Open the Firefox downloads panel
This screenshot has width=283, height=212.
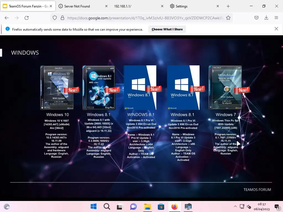pyautogui.click(x=266, y=18)
